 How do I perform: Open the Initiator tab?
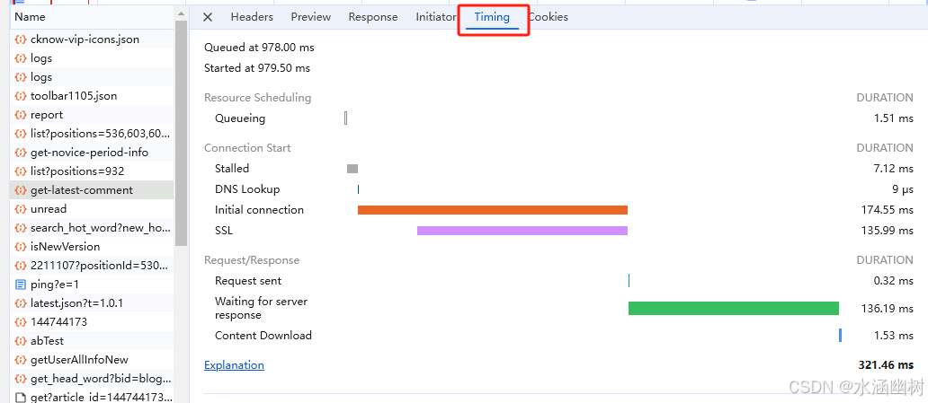[435, 17]
